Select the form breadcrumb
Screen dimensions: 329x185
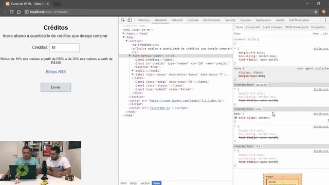click(x=156, y=183)
